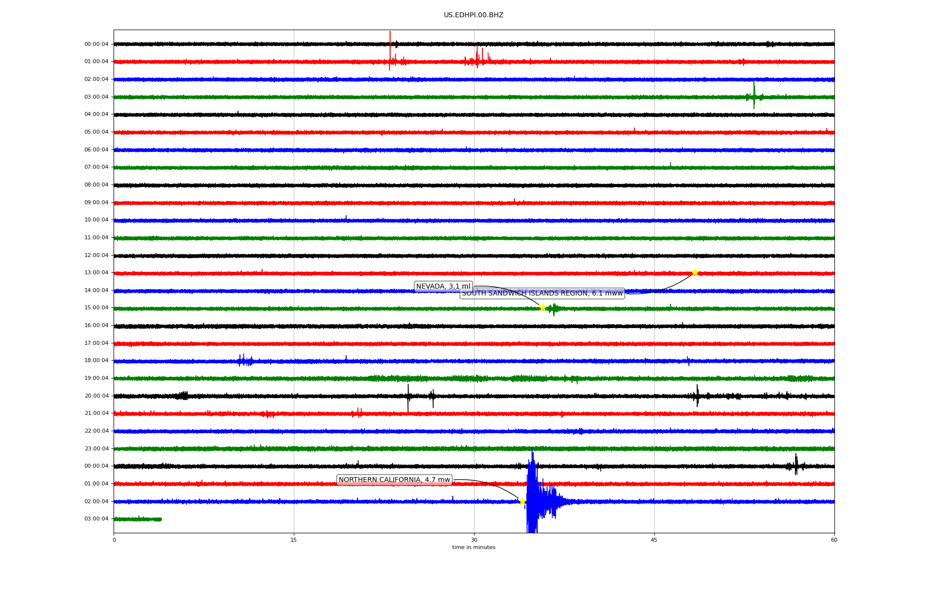Click the x-axis tick label 60
This screenshot has width=948, height=592.
[834, 540]
